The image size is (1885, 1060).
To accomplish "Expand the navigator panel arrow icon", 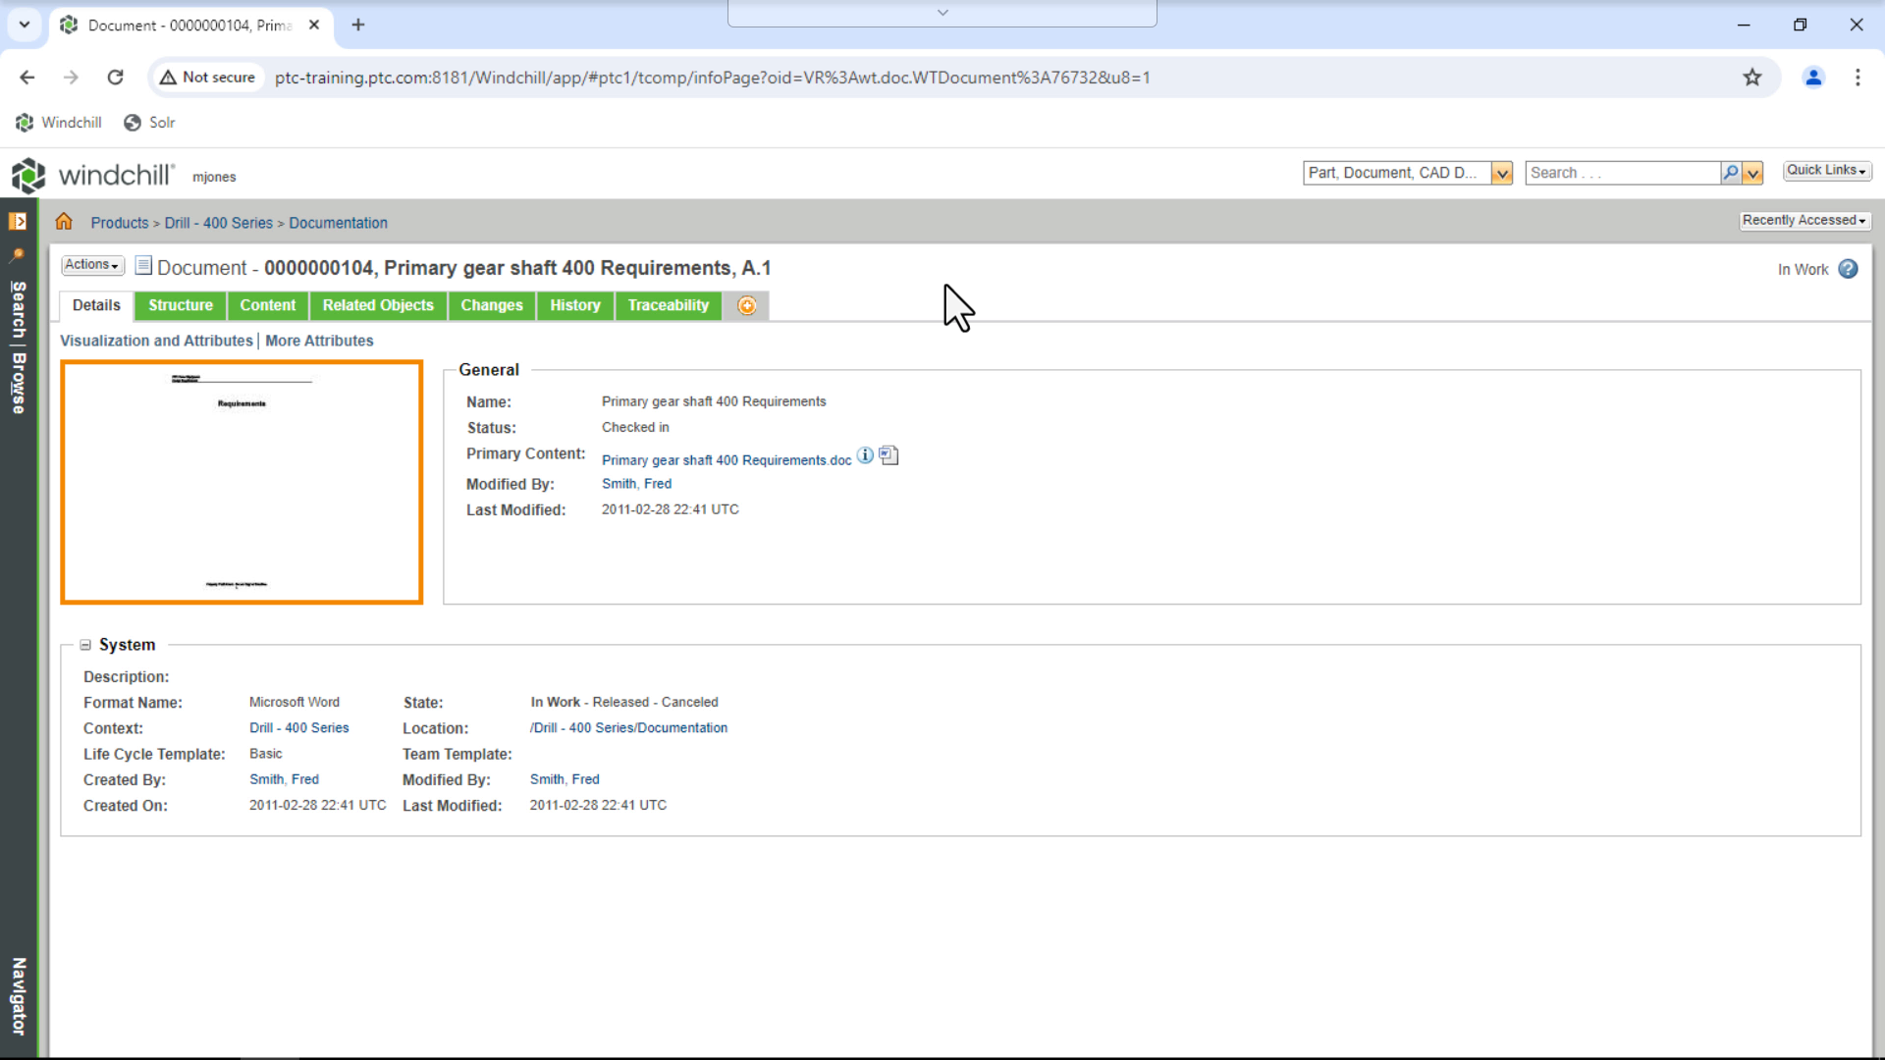I will point(18,221).
